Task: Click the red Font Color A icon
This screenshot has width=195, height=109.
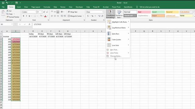Action: (x=45, y=16)
